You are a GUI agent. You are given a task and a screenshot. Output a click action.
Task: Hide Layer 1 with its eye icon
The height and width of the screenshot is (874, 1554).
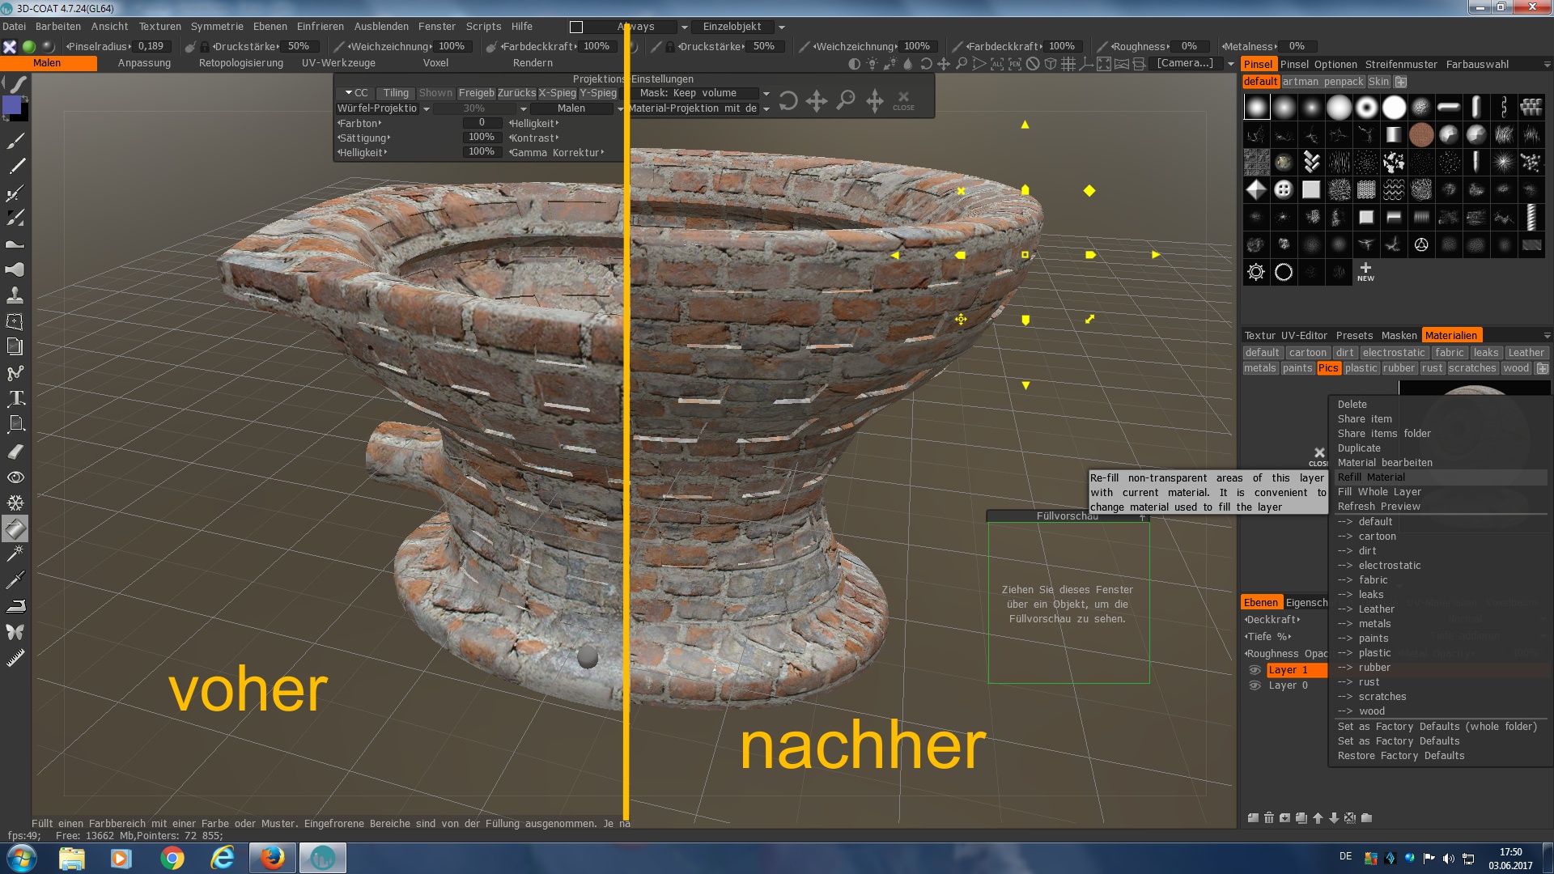pyautogui.click(x=1255, y=670)
